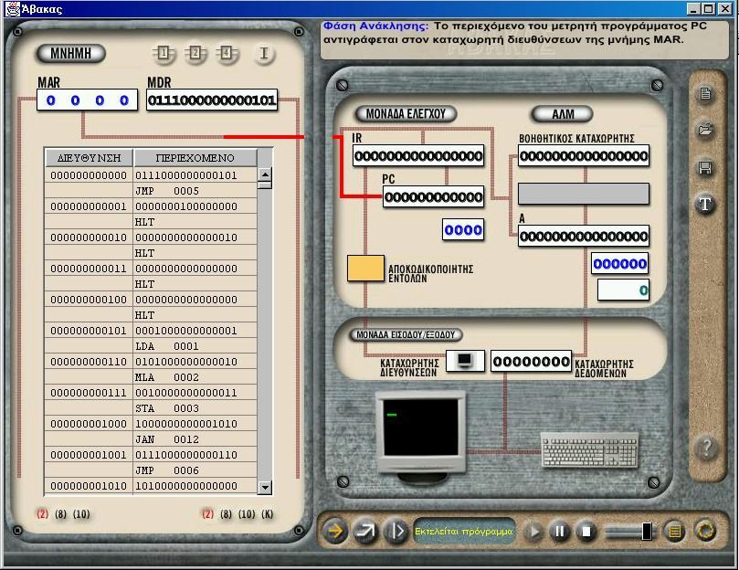Click the computer monitor screen
The height and width of the screenshot is (570, 739).
(420, 427)
